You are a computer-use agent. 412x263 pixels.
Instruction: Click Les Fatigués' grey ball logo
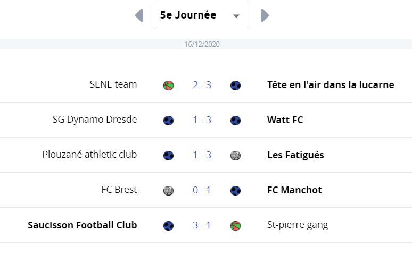point(235,156)
